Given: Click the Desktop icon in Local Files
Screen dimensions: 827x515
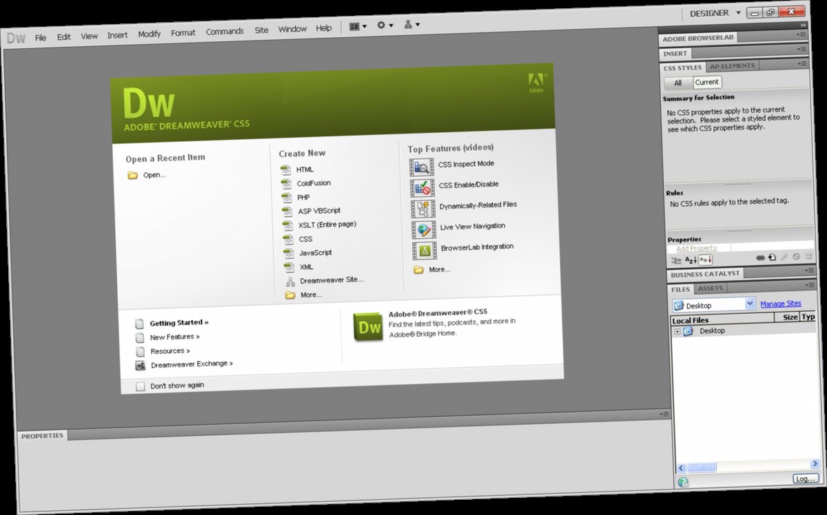Looking at the screenshot, I should tap(688, 331).
